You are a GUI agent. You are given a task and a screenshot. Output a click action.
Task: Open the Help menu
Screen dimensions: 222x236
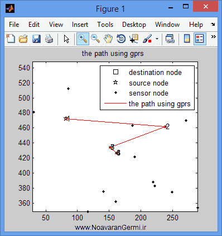click(x=196, y=25)
